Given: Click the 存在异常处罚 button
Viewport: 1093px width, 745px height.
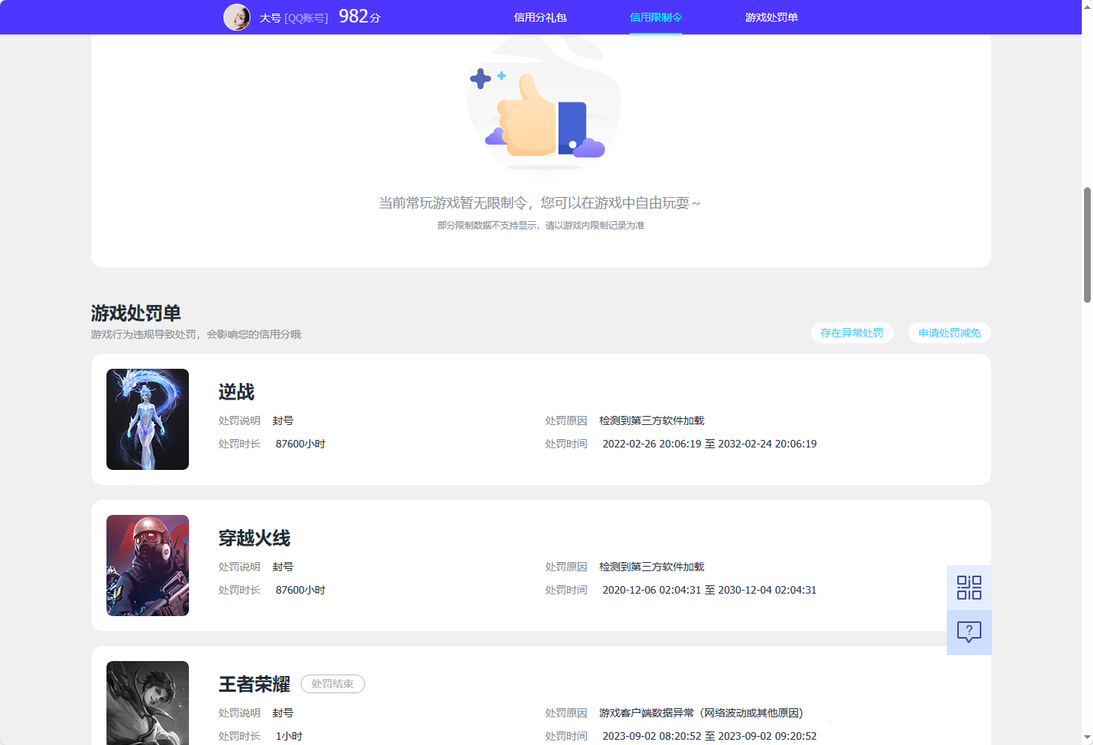Looking at the screenshot, I should tap(852, 333).
